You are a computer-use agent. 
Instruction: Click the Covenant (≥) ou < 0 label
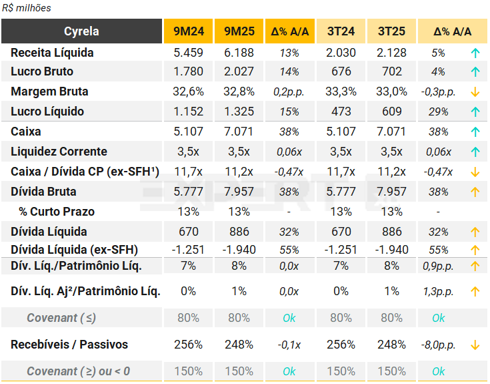tap(79, 371)
